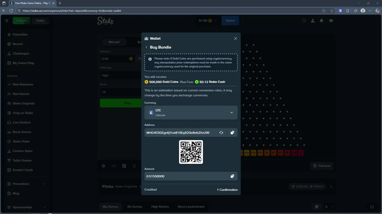Expand big win info chevron arrow
This screenshot has height=214, width=382.
coord(331,186)
